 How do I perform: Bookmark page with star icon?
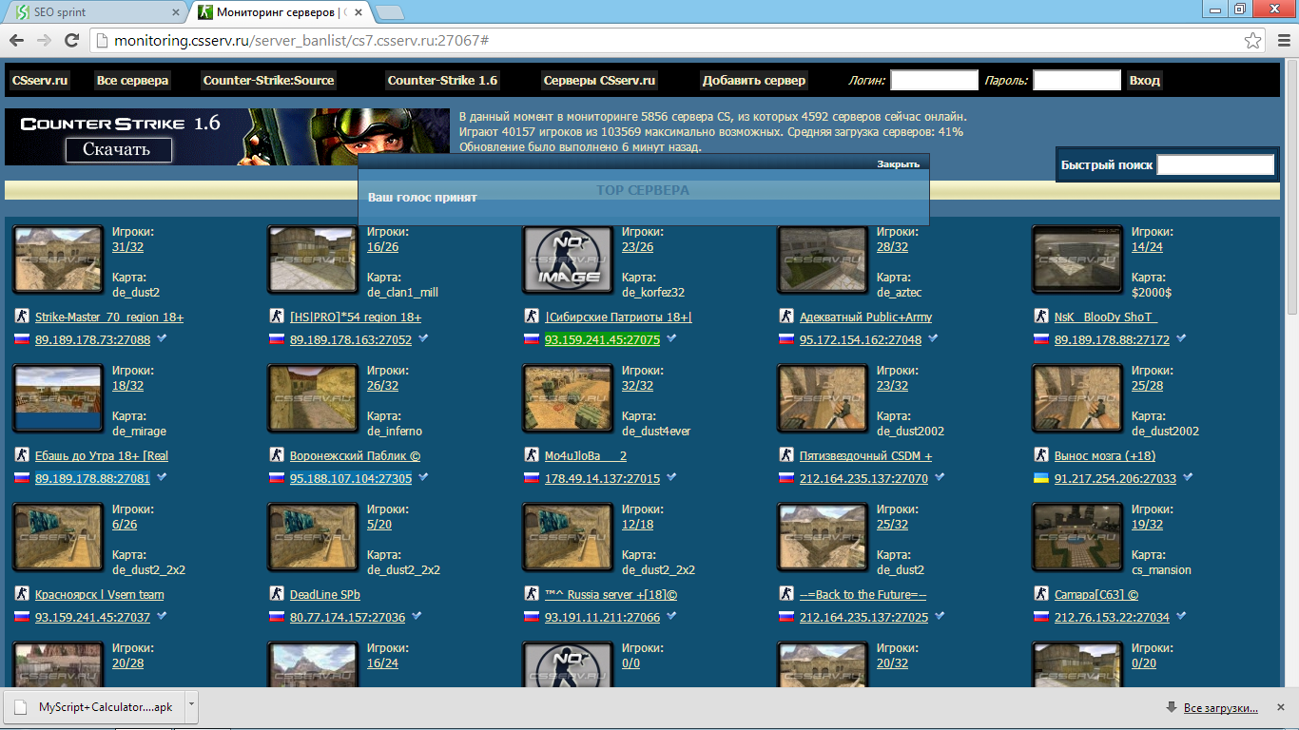point(1253,41)
